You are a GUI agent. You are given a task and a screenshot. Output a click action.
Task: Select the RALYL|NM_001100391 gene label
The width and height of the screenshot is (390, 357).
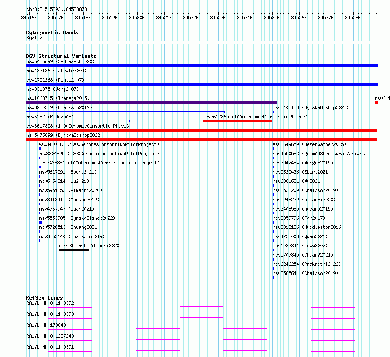coord(50,347)
